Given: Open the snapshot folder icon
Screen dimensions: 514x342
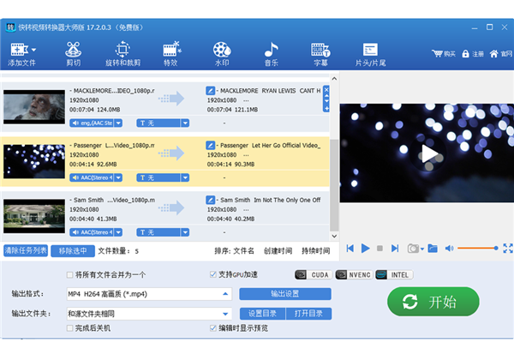Looking at the screenshot, I should pyautogui.click(x=433, y=249).
